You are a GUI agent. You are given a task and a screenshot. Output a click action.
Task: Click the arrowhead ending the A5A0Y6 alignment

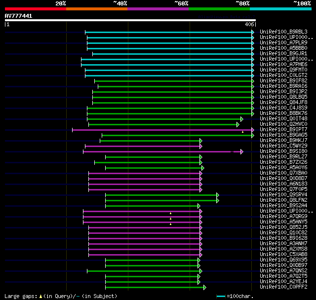(203, 168)
